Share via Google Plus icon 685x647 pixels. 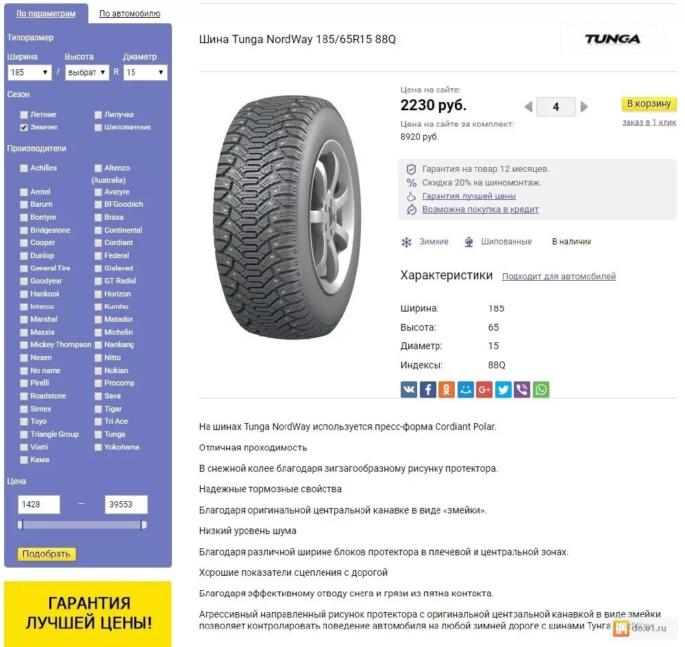[484, 390]
